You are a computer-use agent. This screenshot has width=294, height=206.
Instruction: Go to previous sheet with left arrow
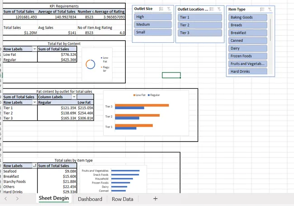[x=5, y=199]
